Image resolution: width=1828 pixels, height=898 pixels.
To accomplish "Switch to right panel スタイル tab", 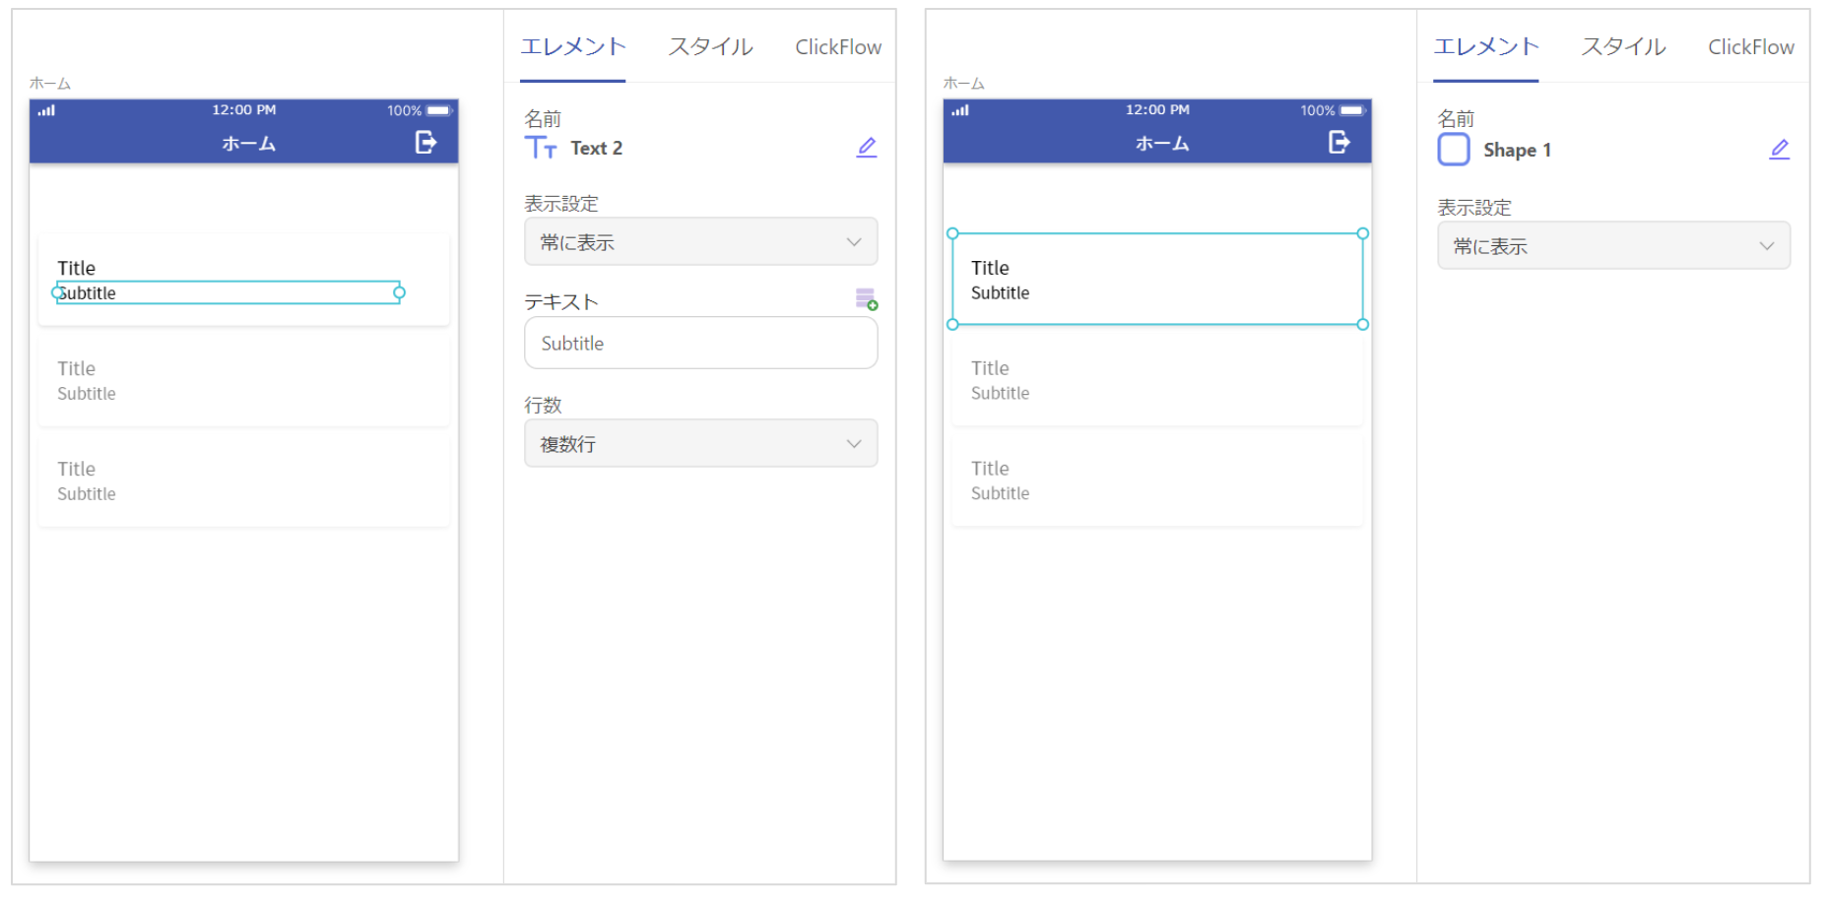I will coord(1624,47).
